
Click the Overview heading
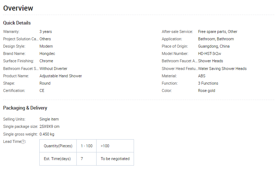click(18, 8)
